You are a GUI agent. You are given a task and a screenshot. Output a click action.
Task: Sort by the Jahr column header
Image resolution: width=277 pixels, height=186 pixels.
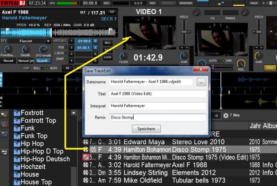255,126
